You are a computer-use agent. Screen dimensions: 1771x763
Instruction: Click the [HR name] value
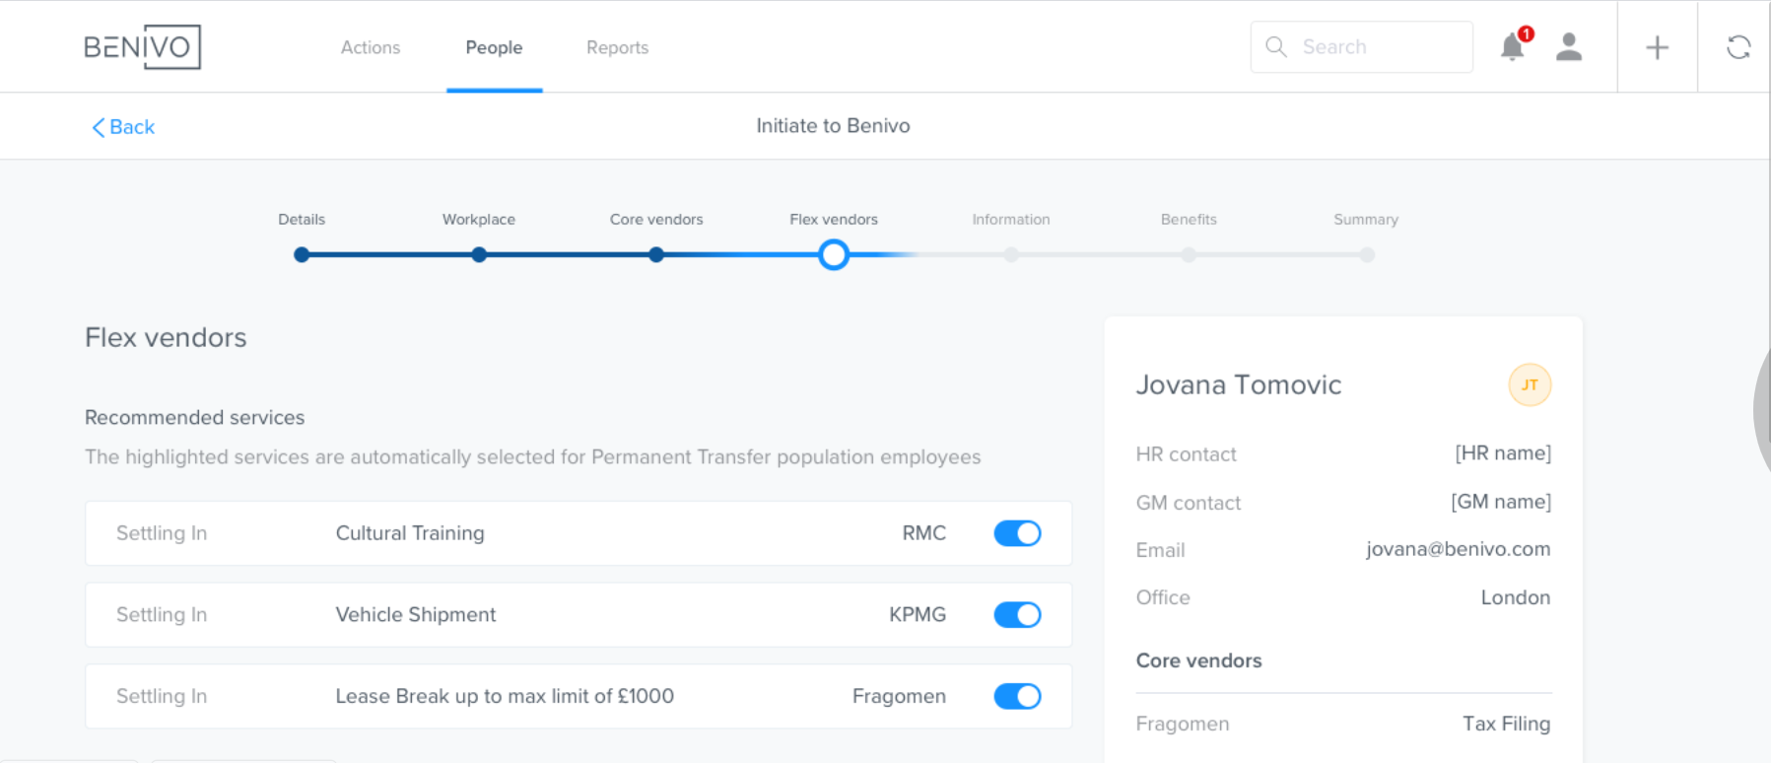(x=1503, y=453)
